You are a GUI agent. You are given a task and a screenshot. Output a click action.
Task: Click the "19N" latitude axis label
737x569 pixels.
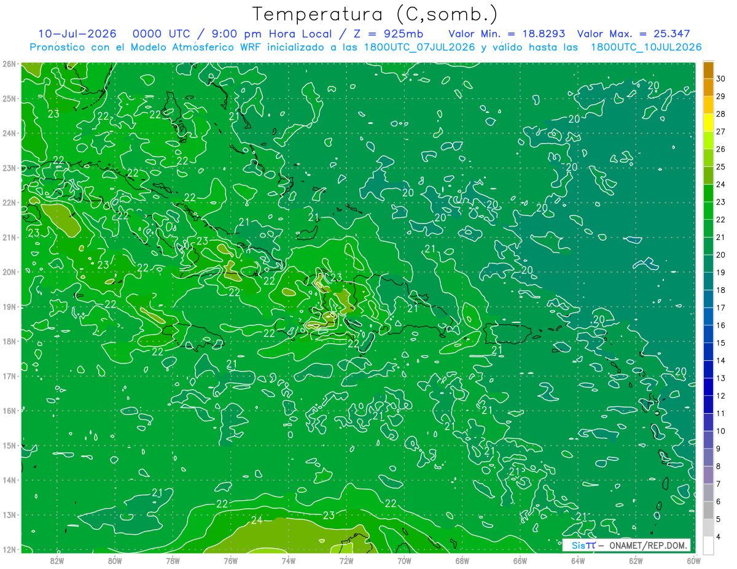coord(9,307)
